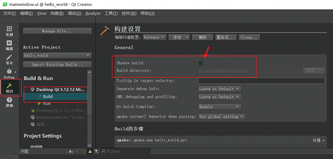This screenshot has height=159, width=333.
Task: Open the 添加 add configuration dropdown
Action: (179, 37)
